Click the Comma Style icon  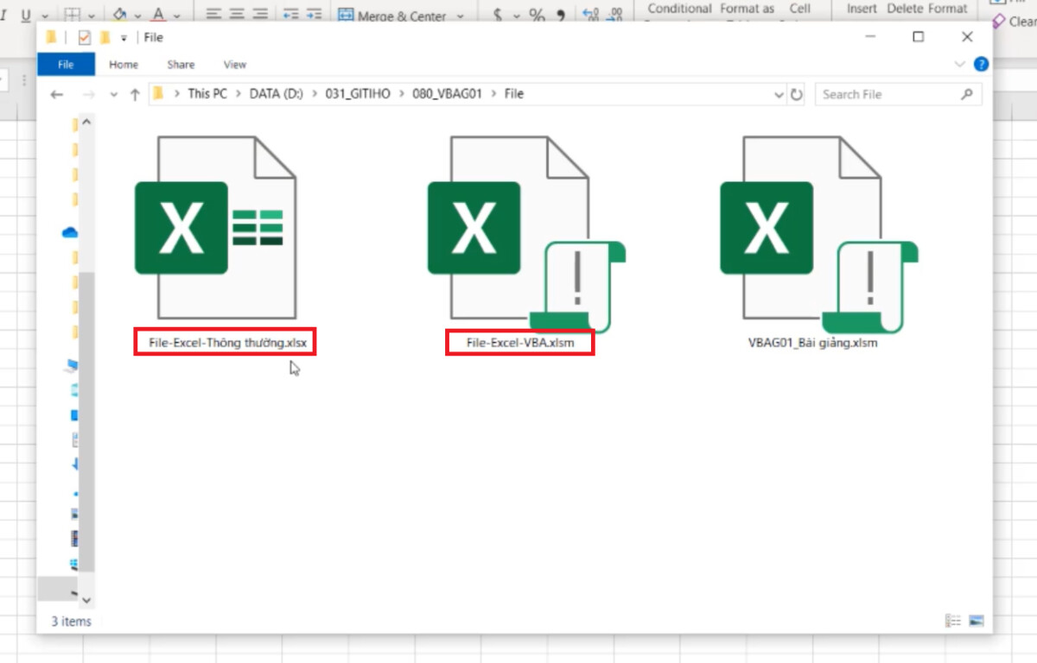561,15
